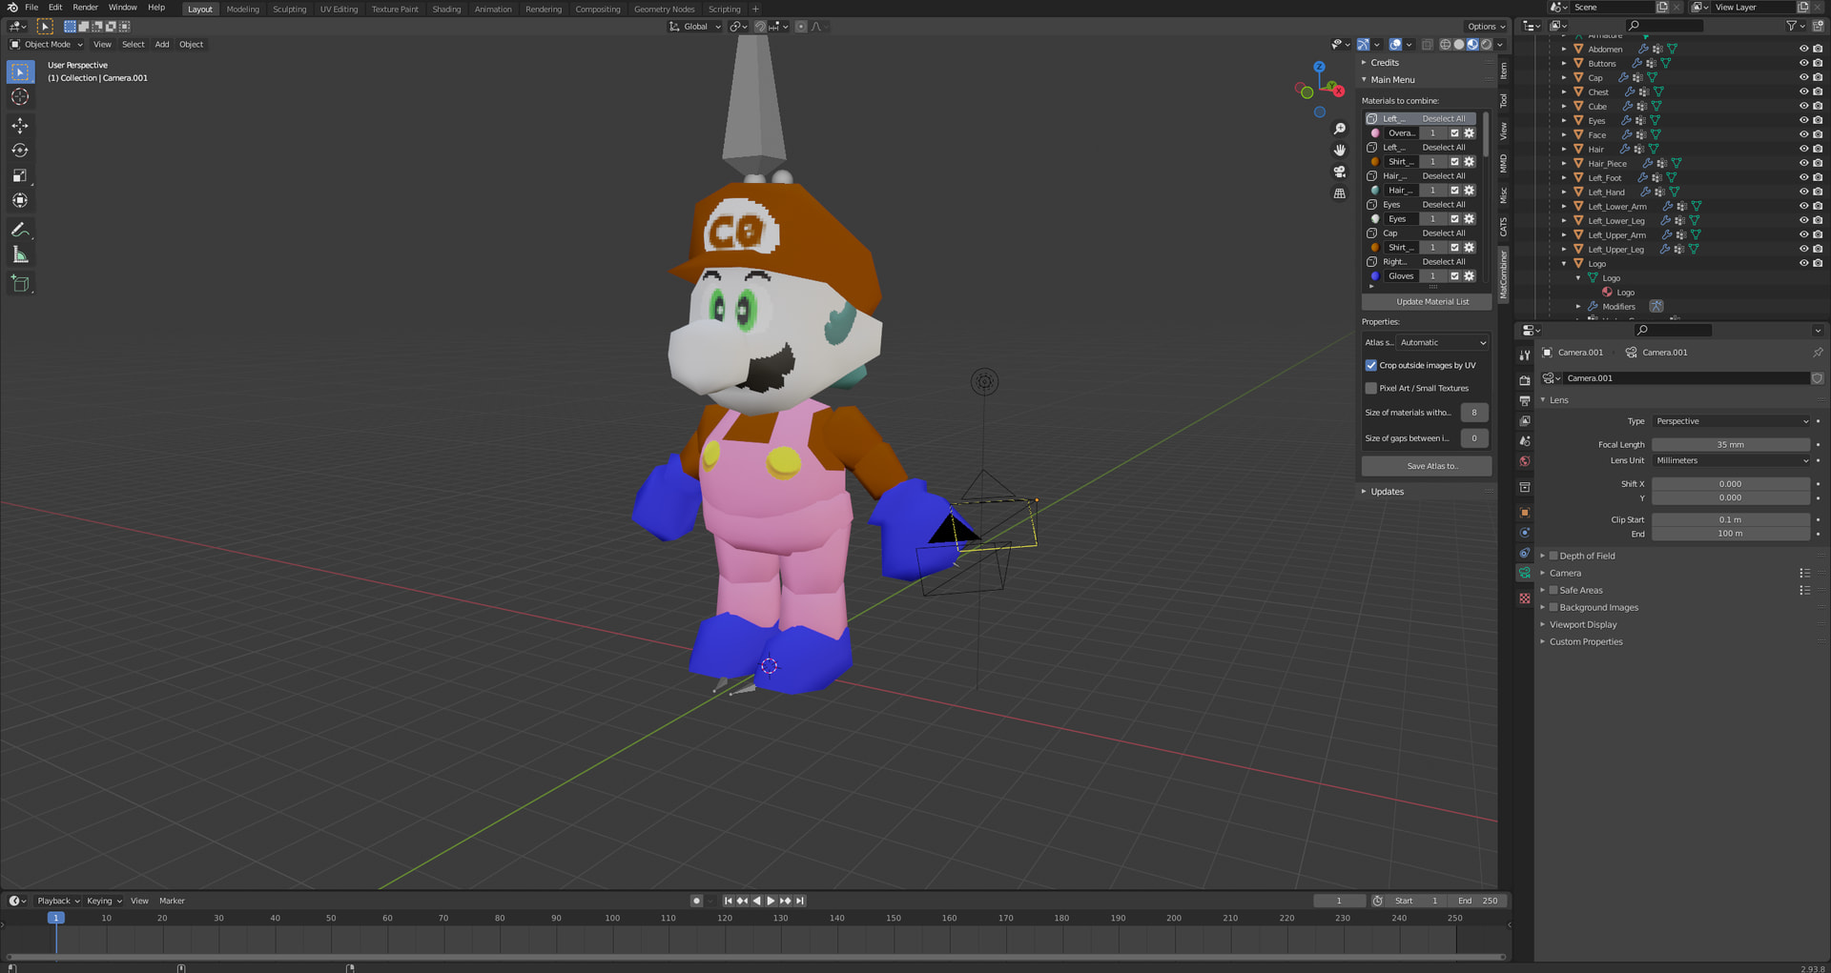Pin the properties editor context
The width and height of the screenshot is (1831, 973).
coord(1818,353)
